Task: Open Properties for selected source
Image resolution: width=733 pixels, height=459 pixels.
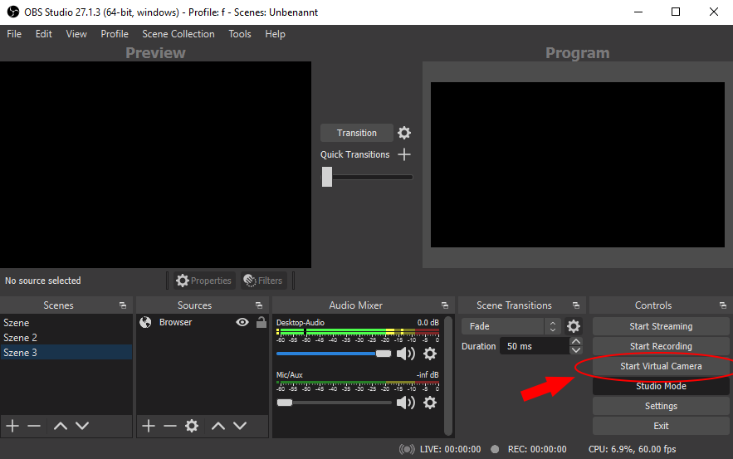Action: click(204, 281)
